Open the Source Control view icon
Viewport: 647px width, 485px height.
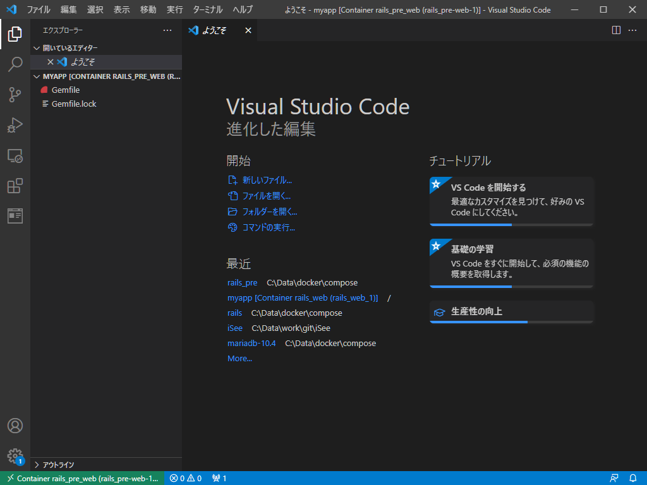tap(15, 95)
